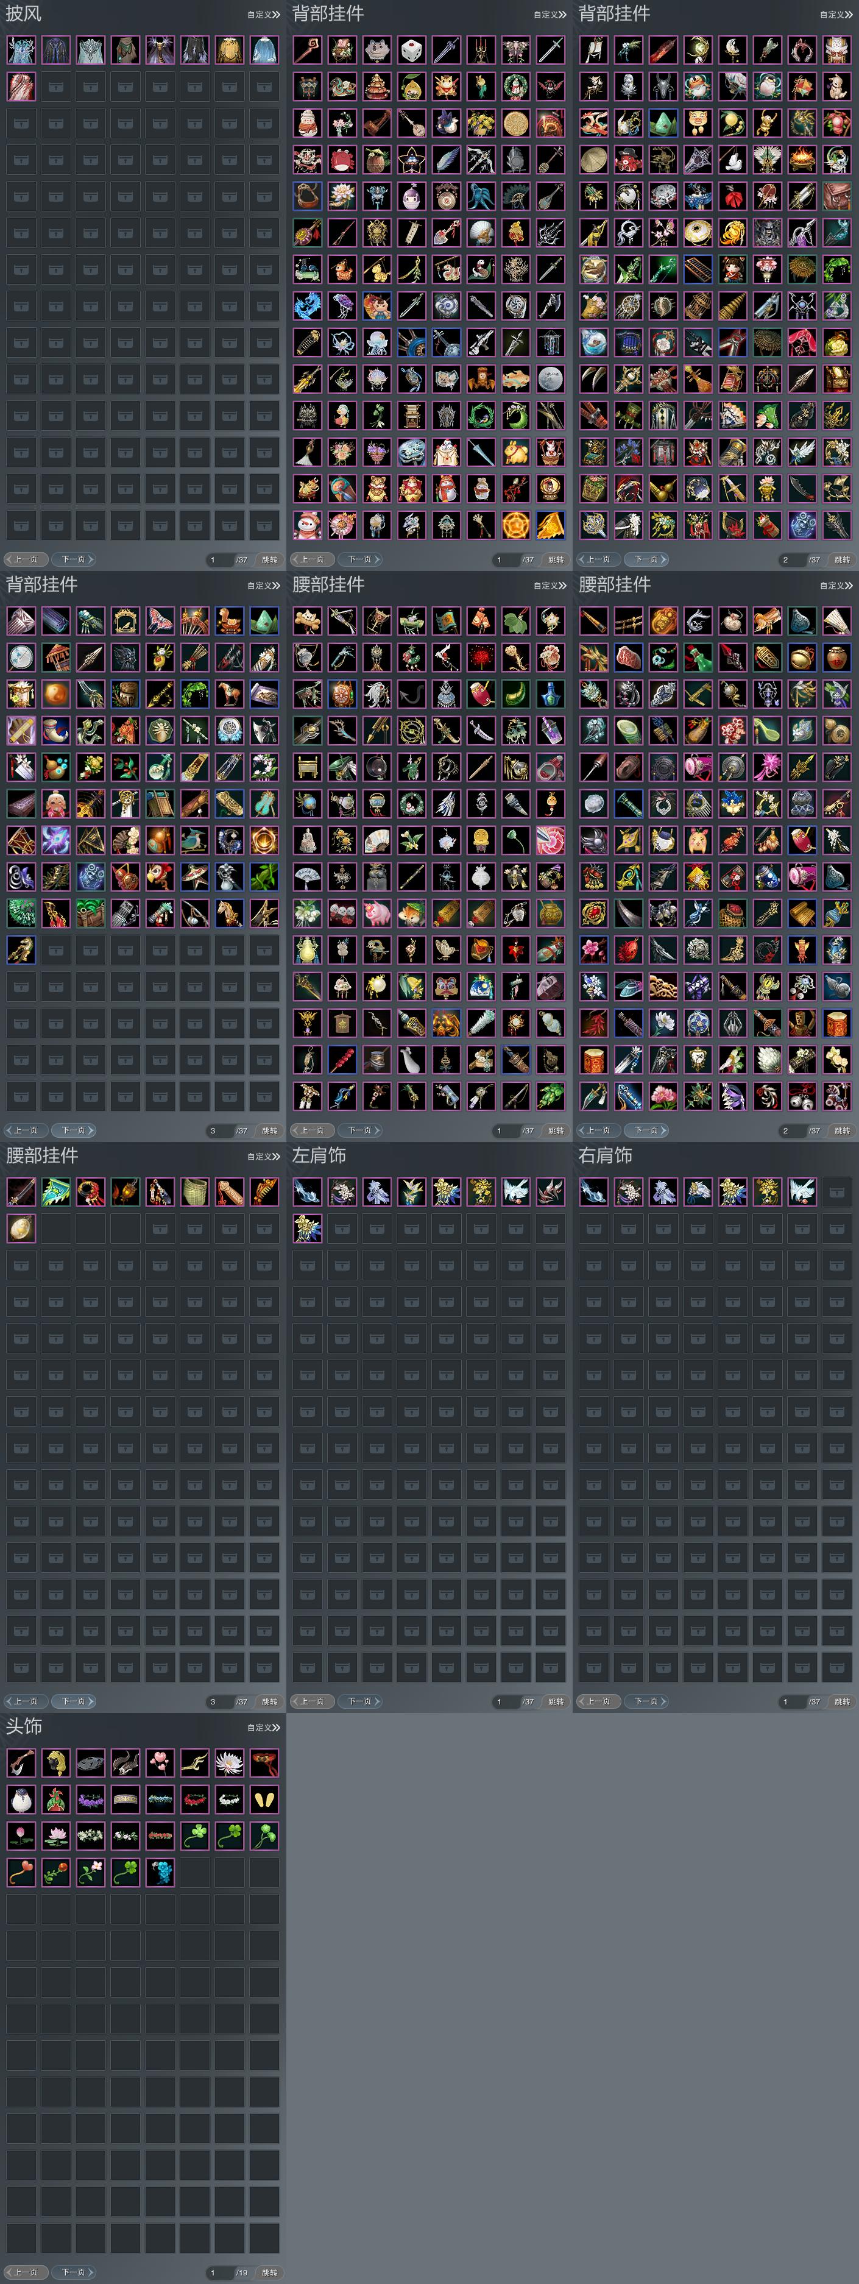Select the second-row golden flower in 左肩饰
Viewport: 859px width, 2284px height.
[x=308, y=1228]
